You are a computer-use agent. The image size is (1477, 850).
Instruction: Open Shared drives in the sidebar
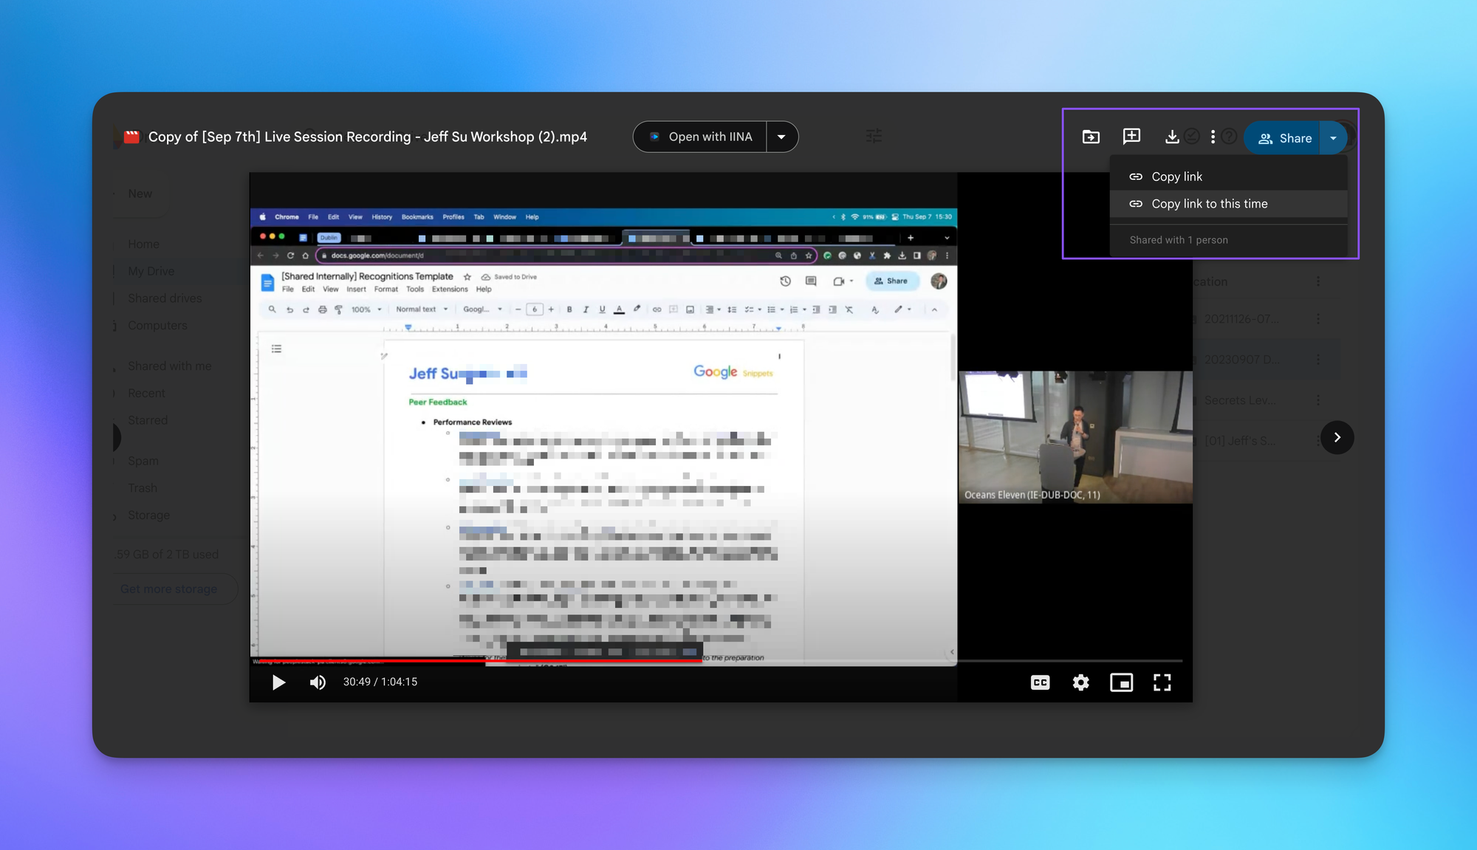(x=165, y=298)
